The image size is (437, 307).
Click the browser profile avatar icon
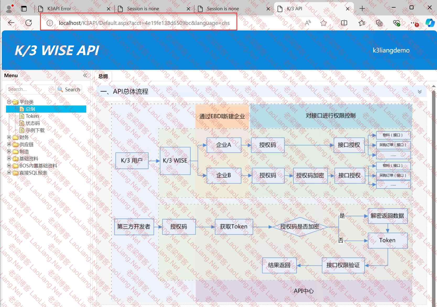tap(9, 9)
